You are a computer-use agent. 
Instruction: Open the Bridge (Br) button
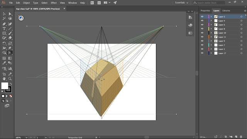pyautogui.click(x=92, y=3)
